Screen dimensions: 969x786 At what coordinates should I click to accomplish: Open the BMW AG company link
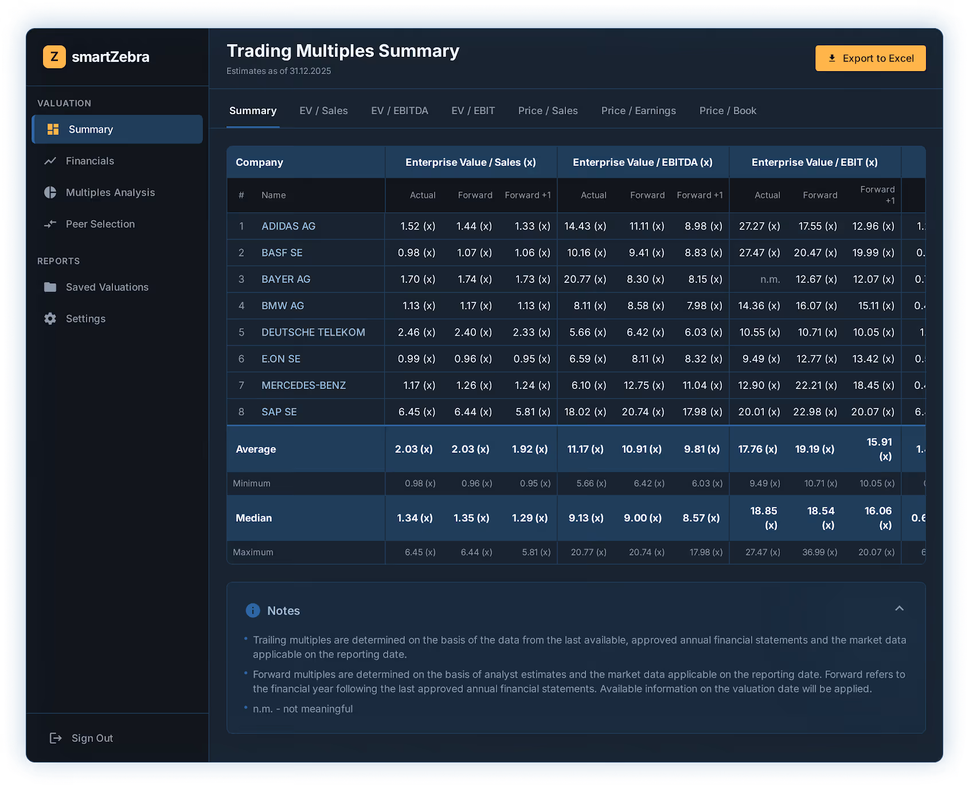(283, 306)
